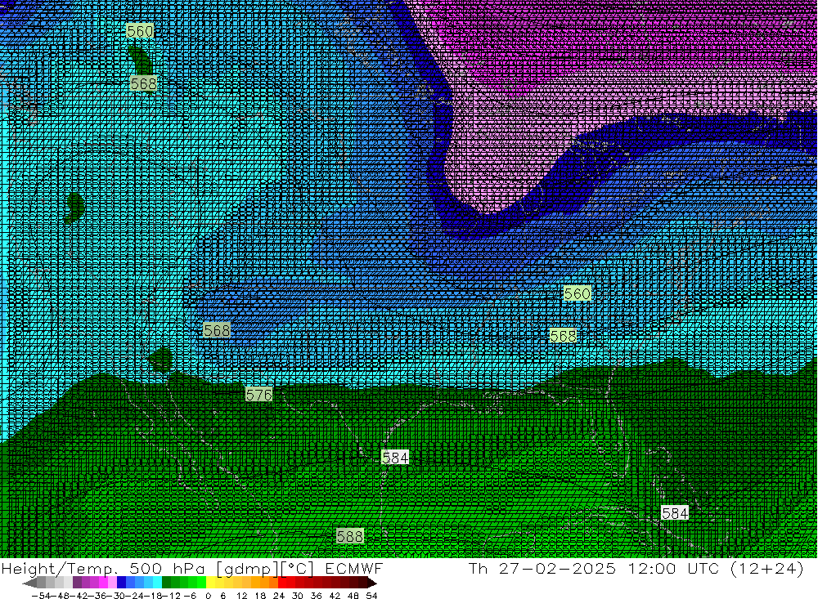
Task: Click the '-54' legend scale value
Action: [41, 596]
